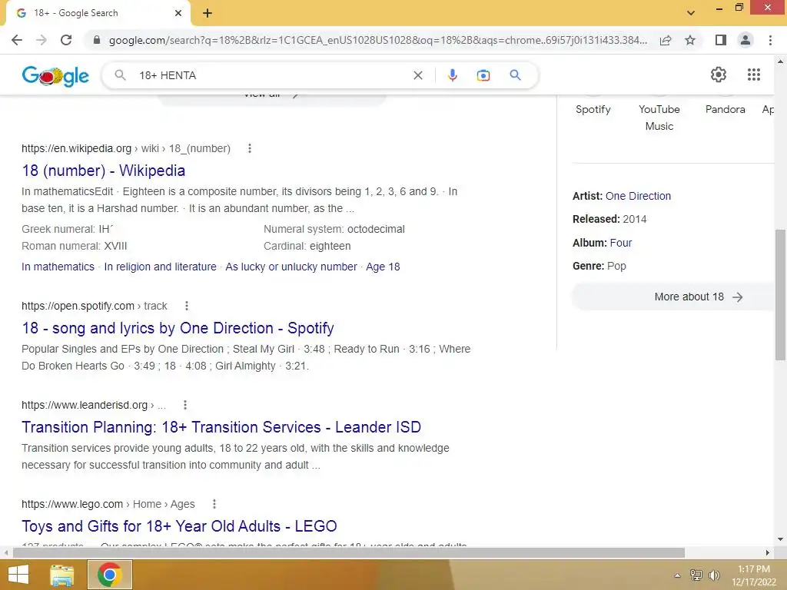Click the gray magnifier in search box

pyautogui.click(x=120, y=75)
